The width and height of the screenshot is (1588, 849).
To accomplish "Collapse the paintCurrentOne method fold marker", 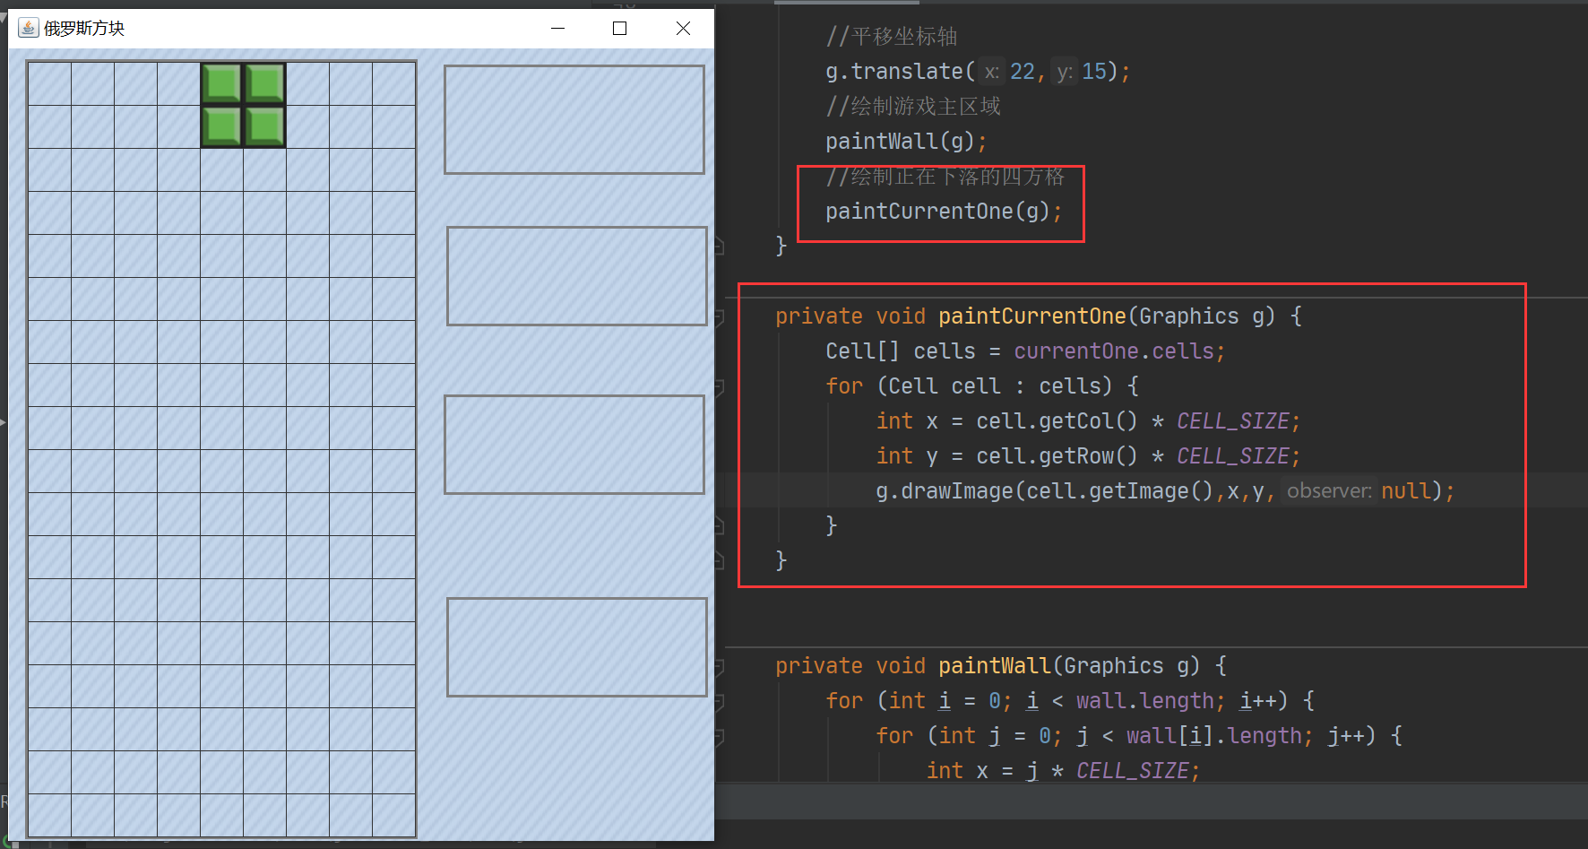I will click(719, 316).
